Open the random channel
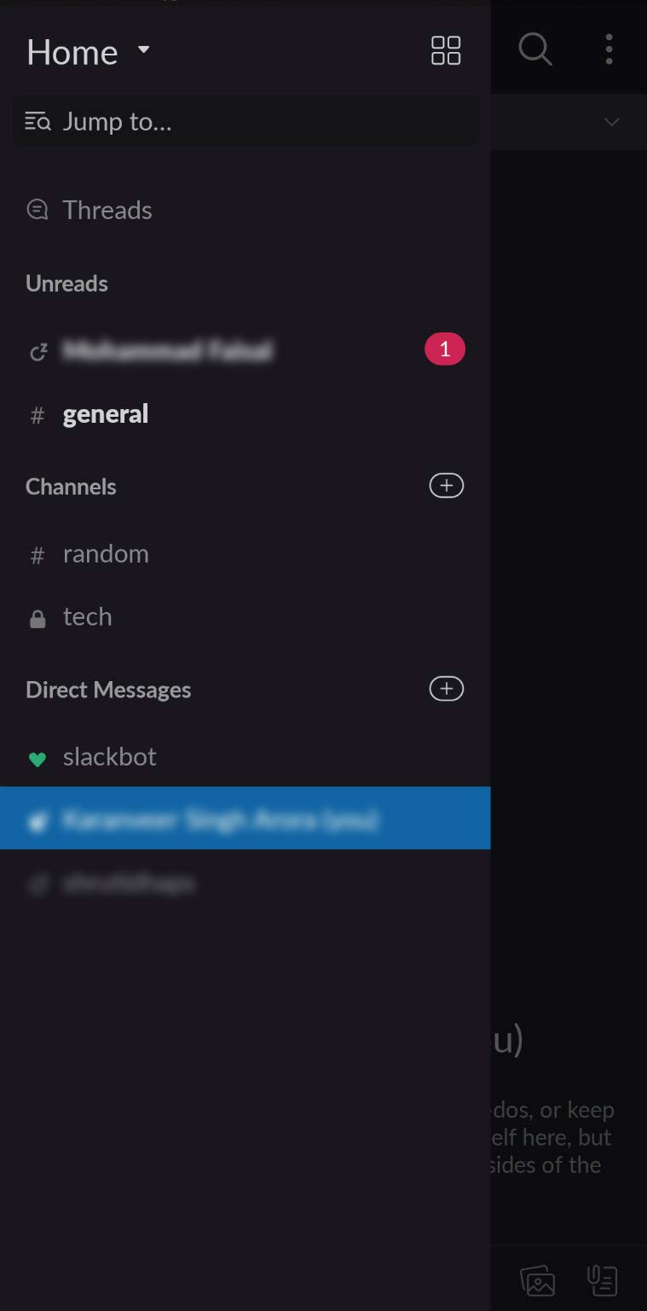The width and height of the screenshot is (647, 1311). point(246,554)
